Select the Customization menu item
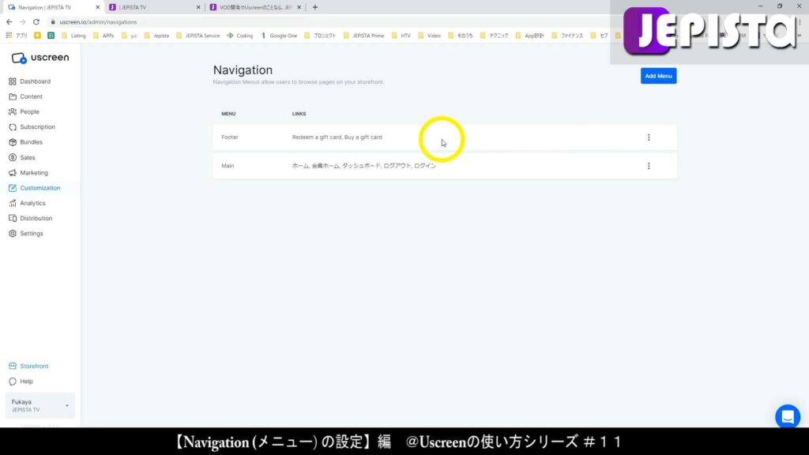This screenshot has height=455, width=809. click(38, 188)
